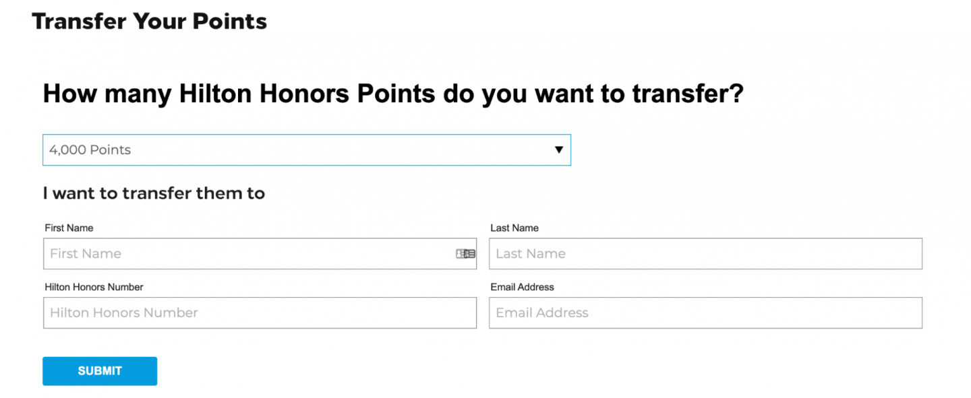Click the 'Last Name' label above field
Image resolution: width=971 pixels, height=398 pixels.
(514, 228)
